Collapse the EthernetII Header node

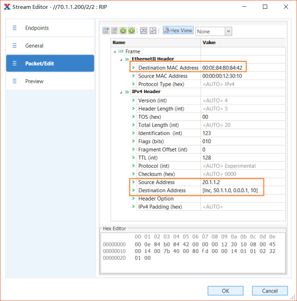121,60
